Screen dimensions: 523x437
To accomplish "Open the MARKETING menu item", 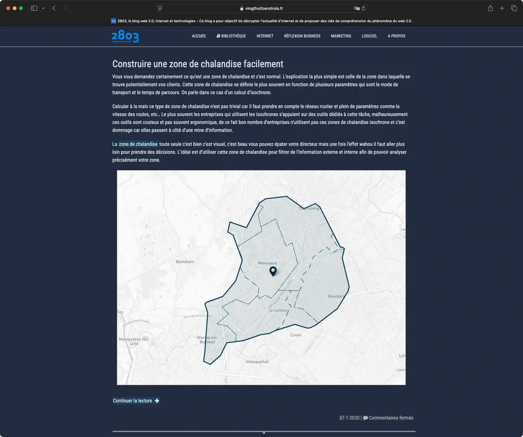I will point(341,36).
